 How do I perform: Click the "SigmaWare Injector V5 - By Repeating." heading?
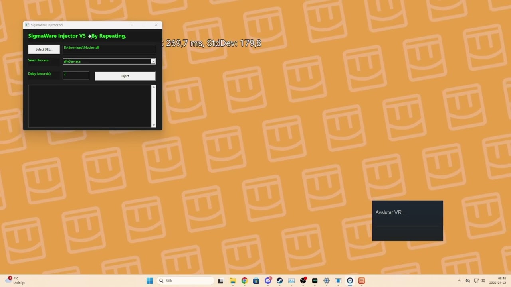77,36
